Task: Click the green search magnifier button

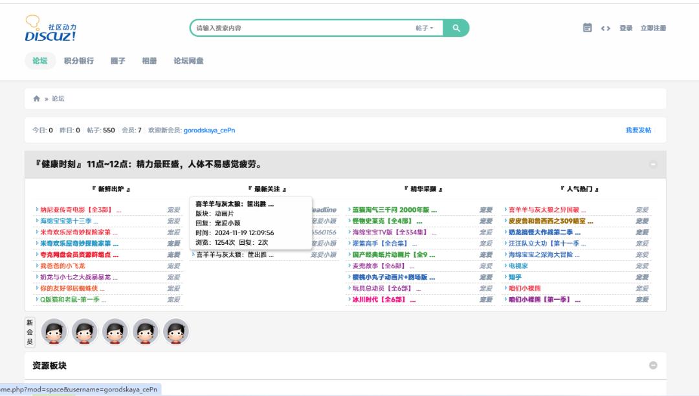Action: [x=456, y=28]
